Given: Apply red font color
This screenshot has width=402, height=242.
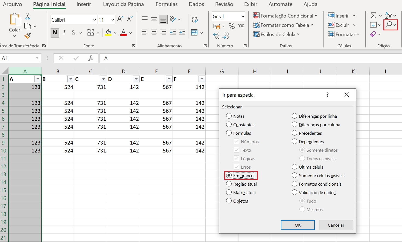Looking at the screenshot, I should [x=123, y=33].
